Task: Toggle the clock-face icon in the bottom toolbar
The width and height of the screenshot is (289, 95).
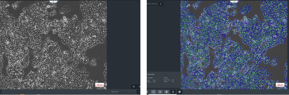Action: [x=160, y=92]
